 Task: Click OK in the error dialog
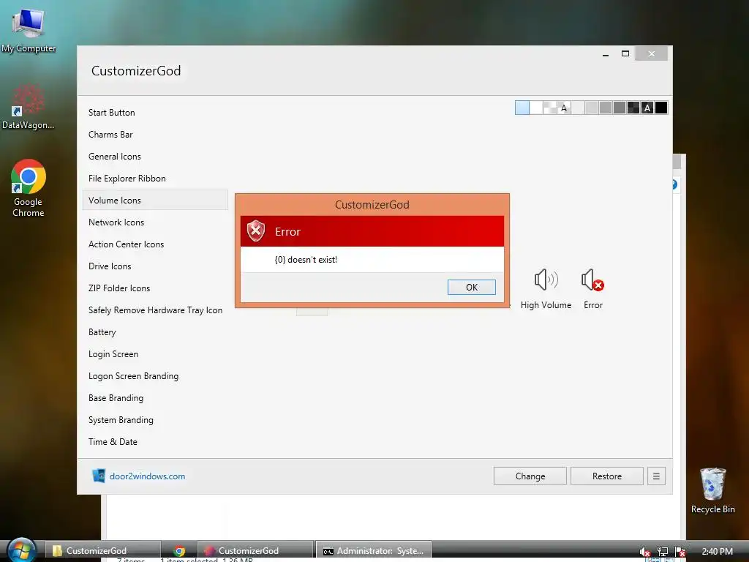472,287
